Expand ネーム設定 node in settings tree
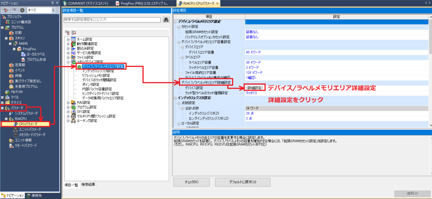Viewport: 432px width, 199px height. (68, 39)
